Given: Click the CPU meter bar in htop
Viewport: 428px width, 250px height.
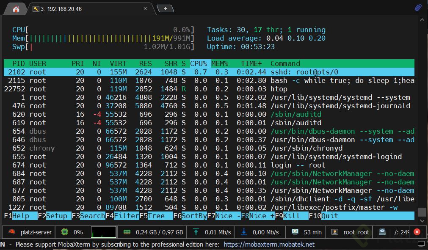Looking at the screenshot, I should click(x=103, y=30).
